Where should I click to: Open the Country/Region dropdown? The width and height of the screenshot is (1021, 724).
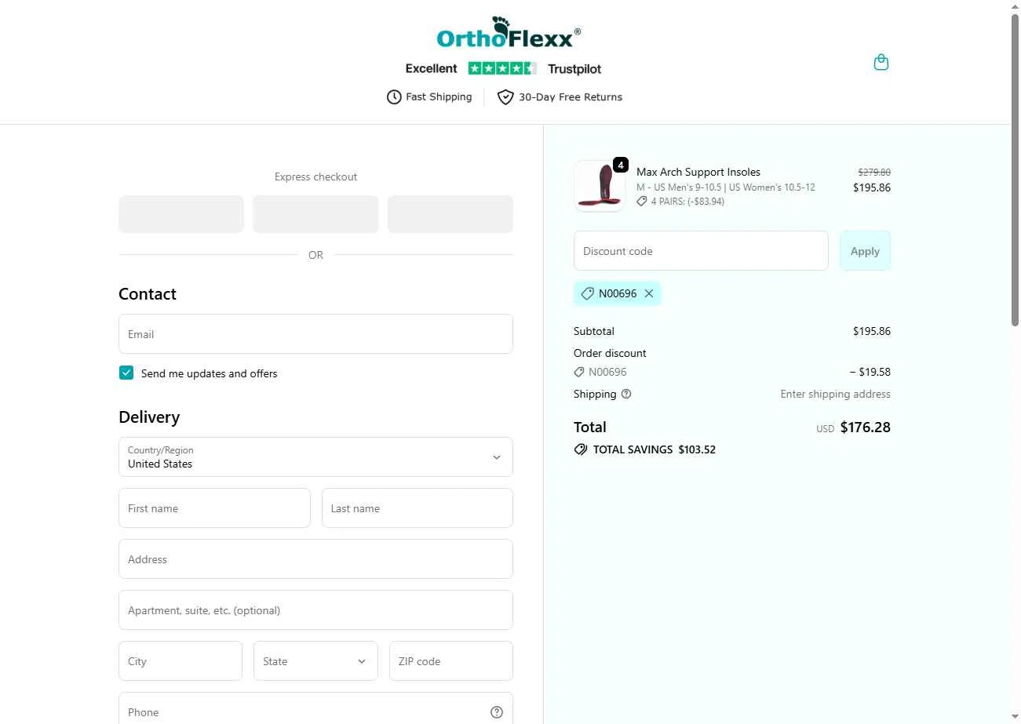[x=315, y=457]
